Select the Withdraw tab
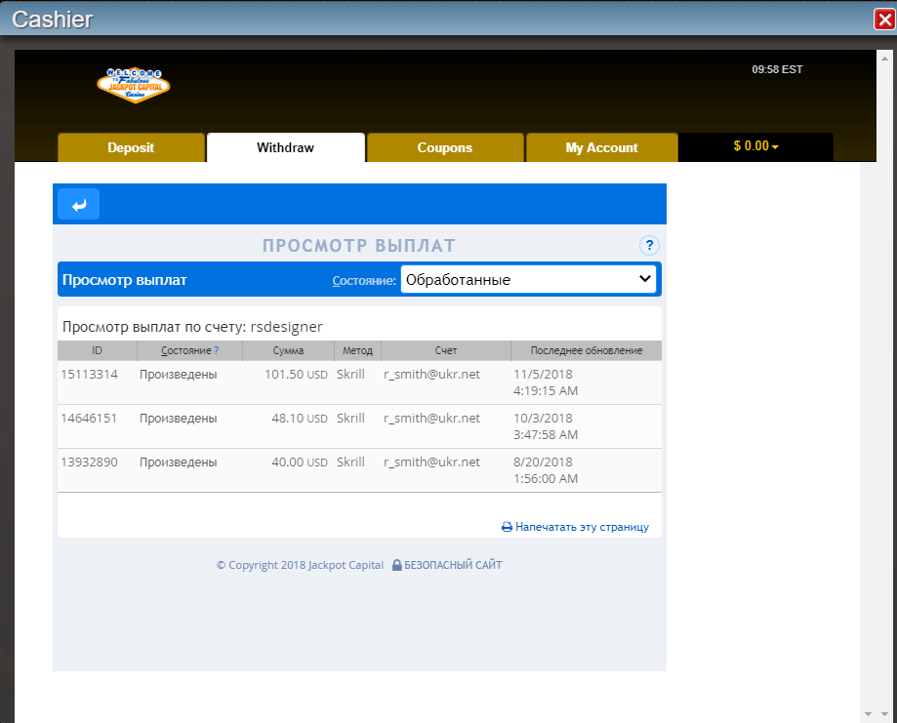This screenshot has width=897, height=723. [285, 148]
